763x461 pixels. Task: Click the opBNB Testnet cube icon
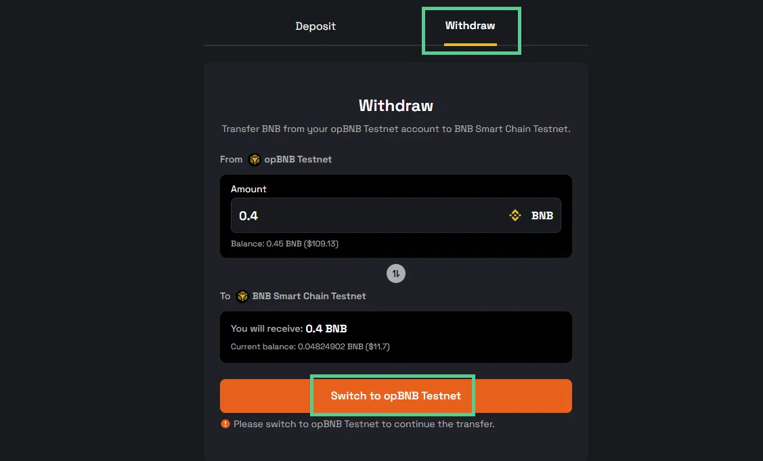point(255,160)
